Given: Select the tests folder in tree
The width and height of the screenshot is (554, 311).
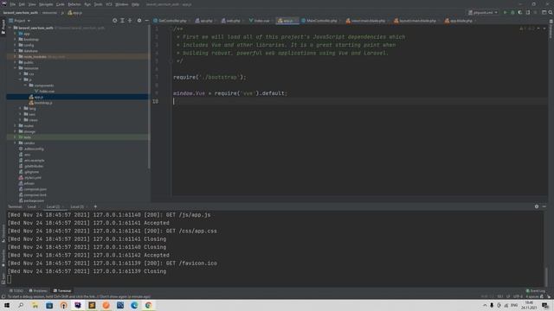Looking at the screenshot, I should [x=78, y=137].
